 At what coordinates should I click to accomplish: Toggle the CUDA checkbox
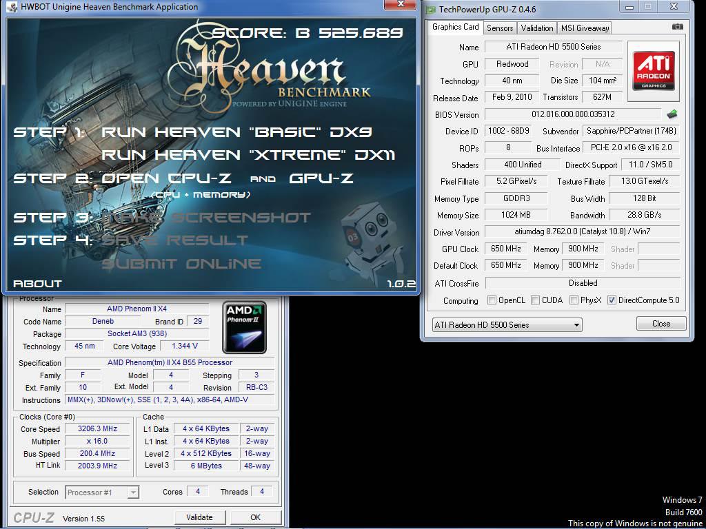coord(535,300)
